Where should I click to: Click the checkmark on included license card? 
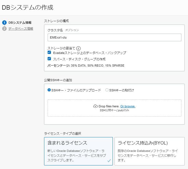click(x=109, y=160)
